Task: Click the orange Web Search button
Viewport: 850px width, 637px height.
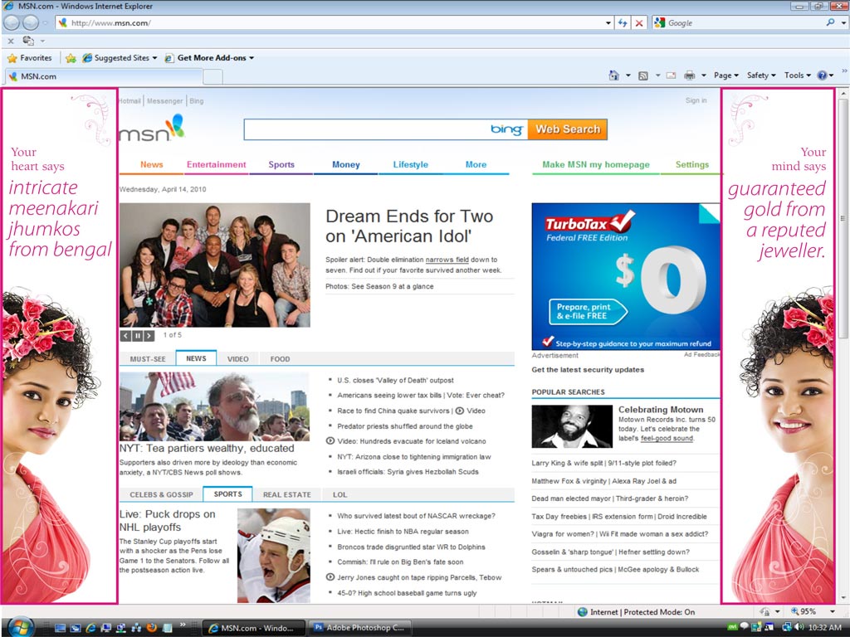Action: (568, 129)
